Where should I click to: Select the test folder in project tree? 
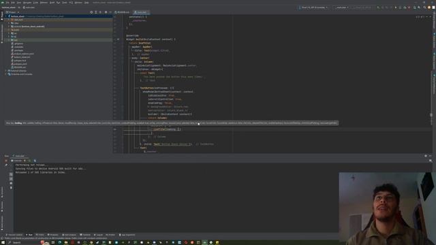(x=15, y=40)
